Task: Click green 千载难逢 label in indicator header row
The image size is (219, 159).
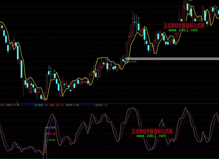Action: pos(98,105)
